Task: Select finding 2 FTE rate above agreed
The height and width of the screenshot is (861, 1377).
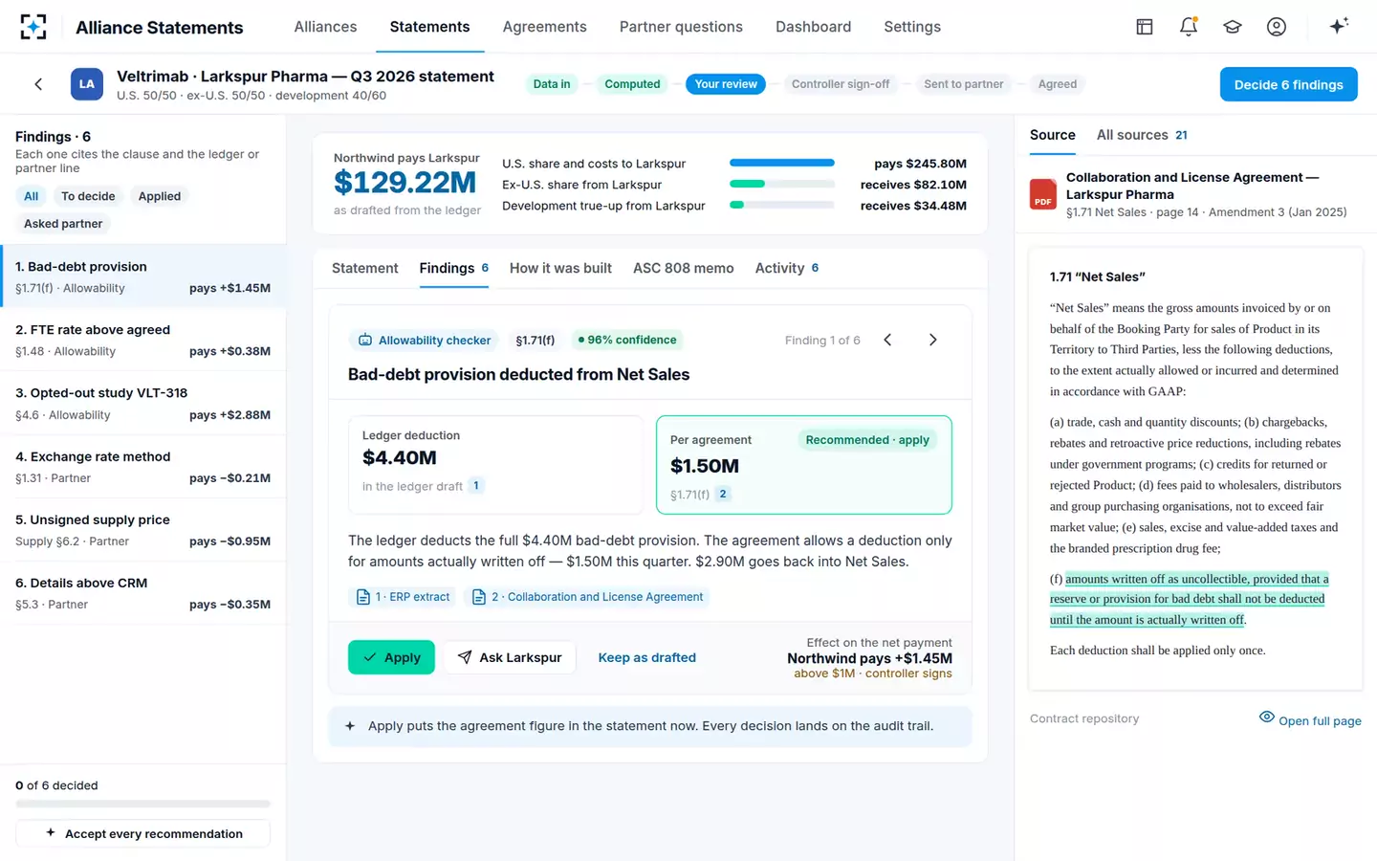Action: point(143,340)
